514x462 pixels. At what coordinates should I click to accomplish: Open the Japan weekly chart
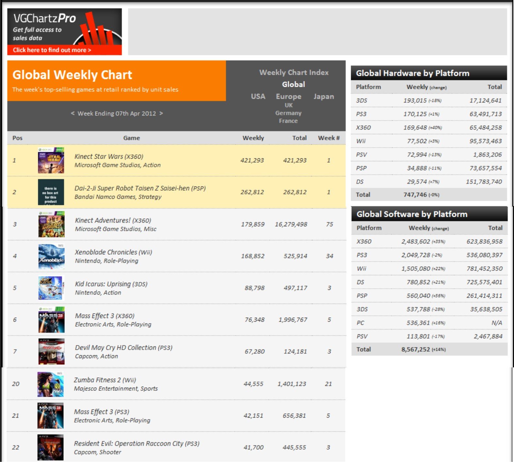(x=324, y=97)
